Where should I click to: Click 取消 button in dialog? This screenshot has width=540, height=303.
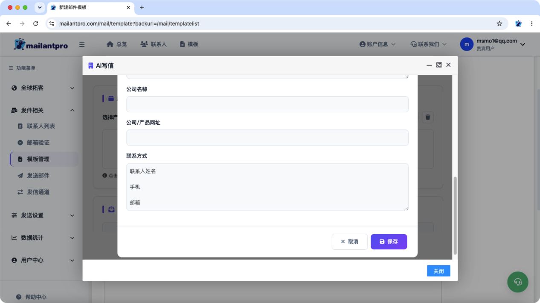click(349, 242)
